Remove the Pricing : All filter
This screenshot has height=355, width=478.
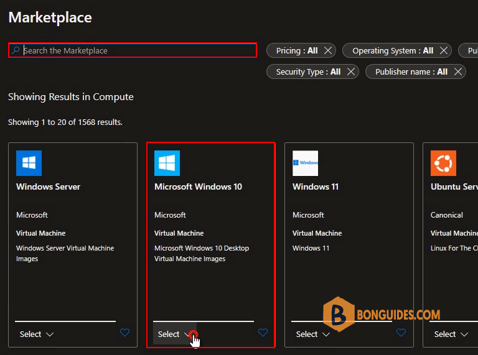coord(328,50)
